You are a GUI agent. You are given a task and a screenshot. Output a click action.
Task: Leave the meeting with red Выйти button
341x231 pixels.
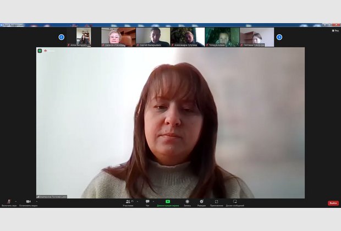coord(333,203)
